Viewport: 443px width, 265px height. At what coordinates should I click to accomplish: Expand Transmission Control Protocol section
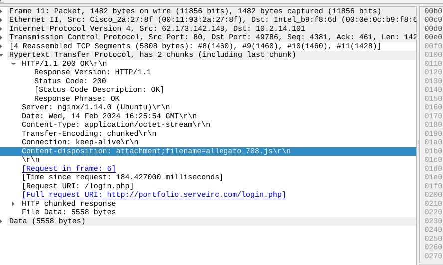(3, 37)
